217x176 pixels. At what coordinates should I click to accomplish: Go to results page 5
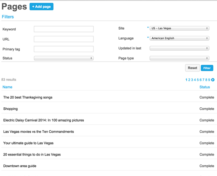tap(198, 80)
